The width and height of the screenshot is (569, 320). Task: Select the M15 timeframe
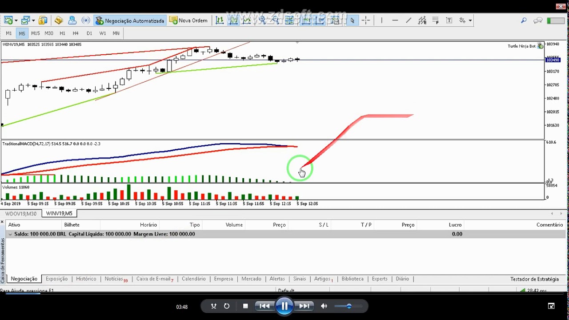35,33
